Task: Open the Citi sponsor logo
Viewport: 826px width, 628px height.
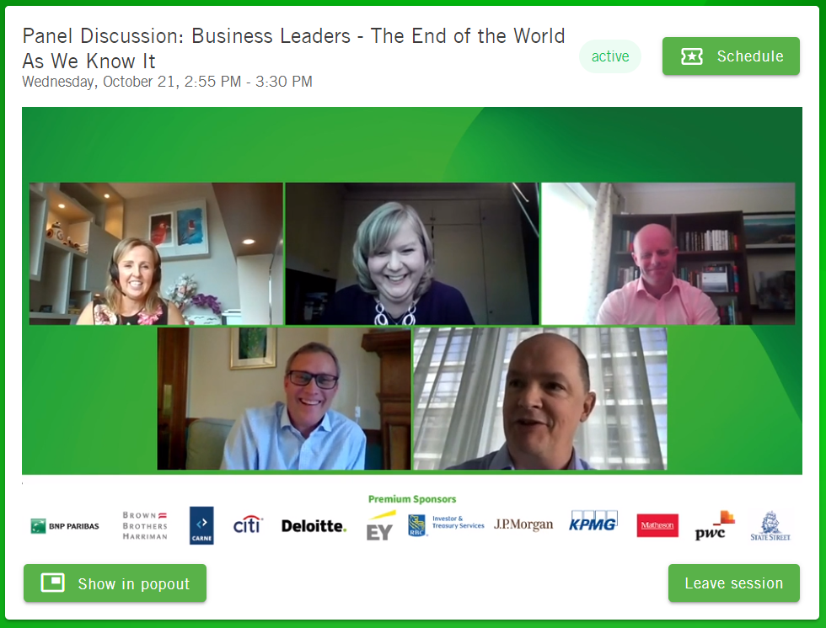Action: (x=248, y=524)
